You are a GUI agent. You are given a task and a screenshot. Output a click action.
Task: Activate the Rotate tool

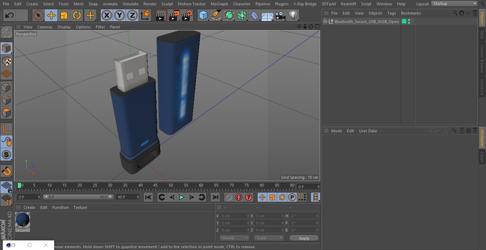coord(77,15)
